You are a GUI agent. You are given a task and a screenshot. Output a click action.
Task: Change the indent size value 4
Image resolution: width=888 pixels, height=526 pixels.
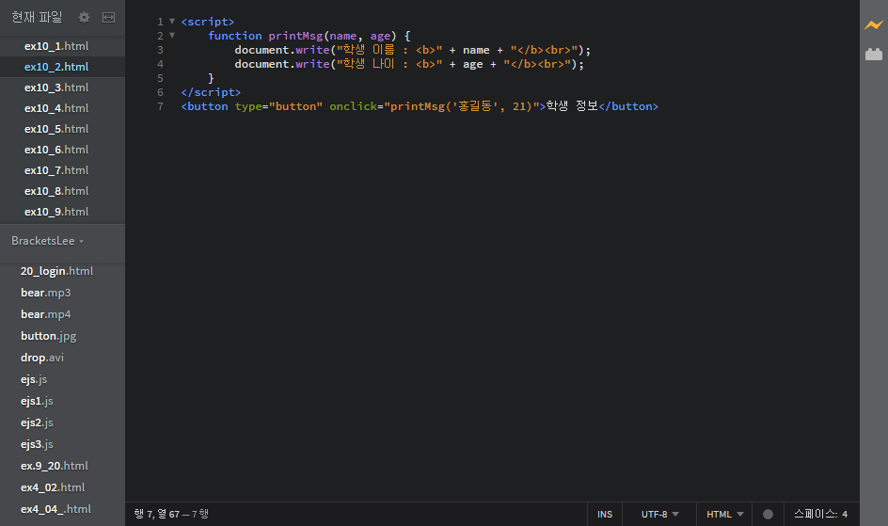pyautogui.click(x=845, y=514)
